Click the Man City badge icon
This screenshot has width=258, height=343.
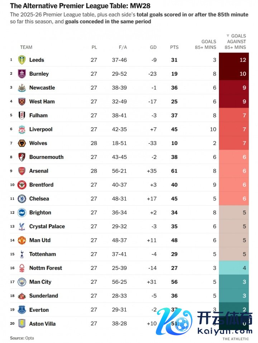point(22,282)
